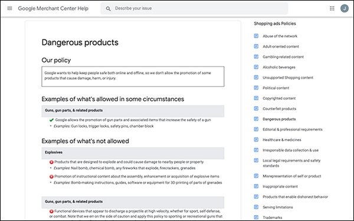The width and height of the screenshot is (354, 221).
Task: Open the hamburger main menu
Action: (x=9, y=8)
